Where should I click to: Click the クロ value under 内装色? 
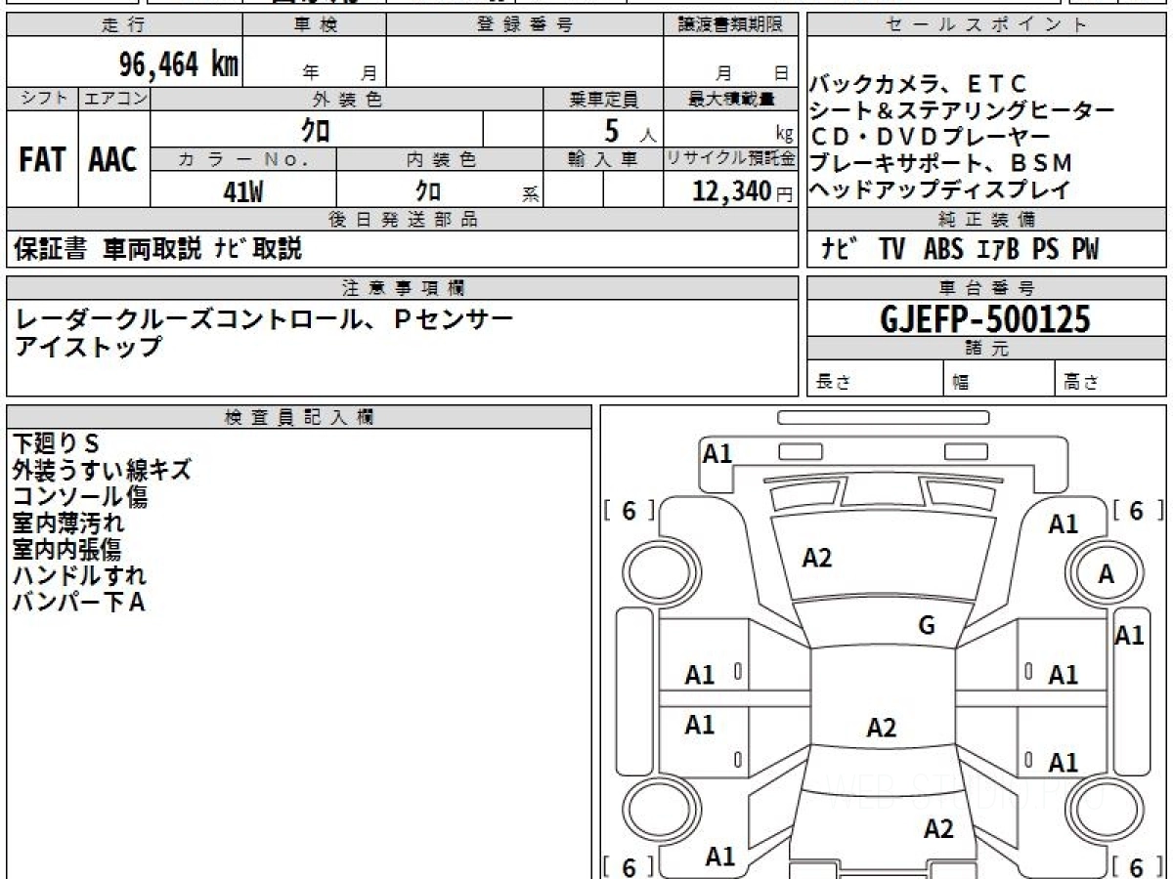428,190
